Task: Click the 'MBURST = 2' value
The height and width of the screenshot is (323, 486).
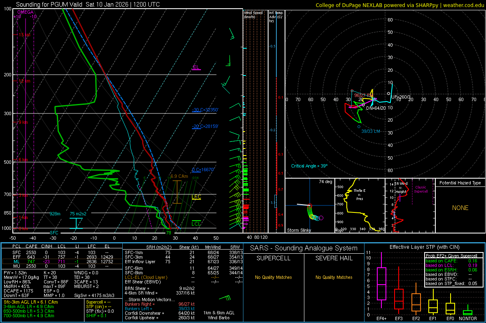Action: pyautogui.click(x=86, y=286)
